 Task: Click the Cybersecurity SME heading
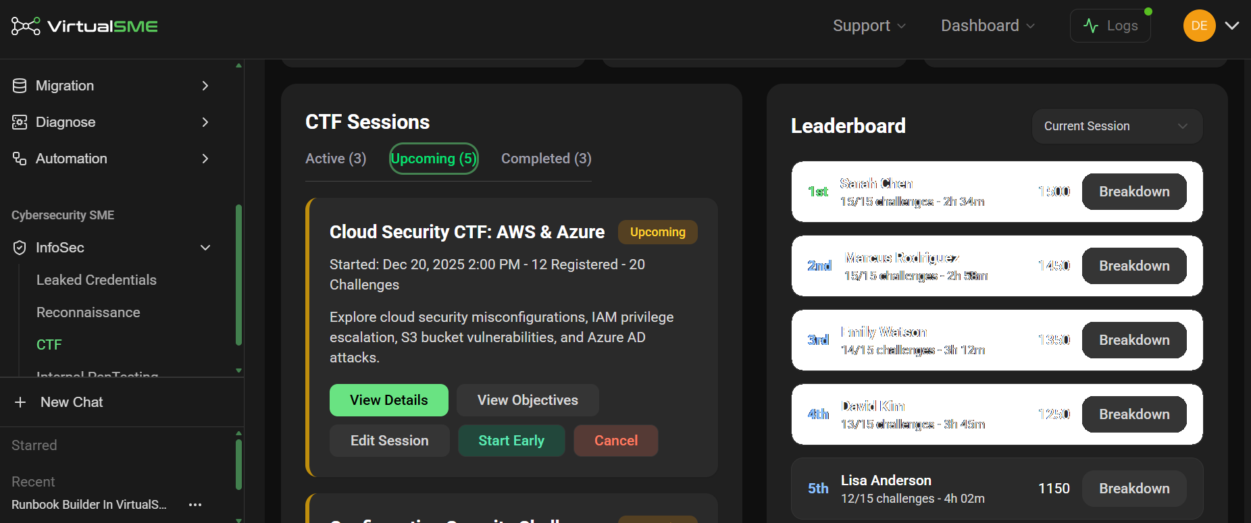[x=63, y=215]
